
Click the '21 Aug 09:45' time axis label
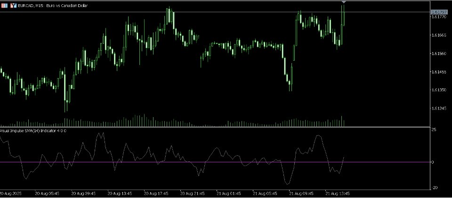[x=301, y=193]
